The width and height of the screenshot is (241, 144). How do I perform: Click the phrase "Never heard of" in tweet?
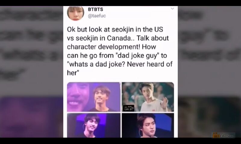point(150,64)
